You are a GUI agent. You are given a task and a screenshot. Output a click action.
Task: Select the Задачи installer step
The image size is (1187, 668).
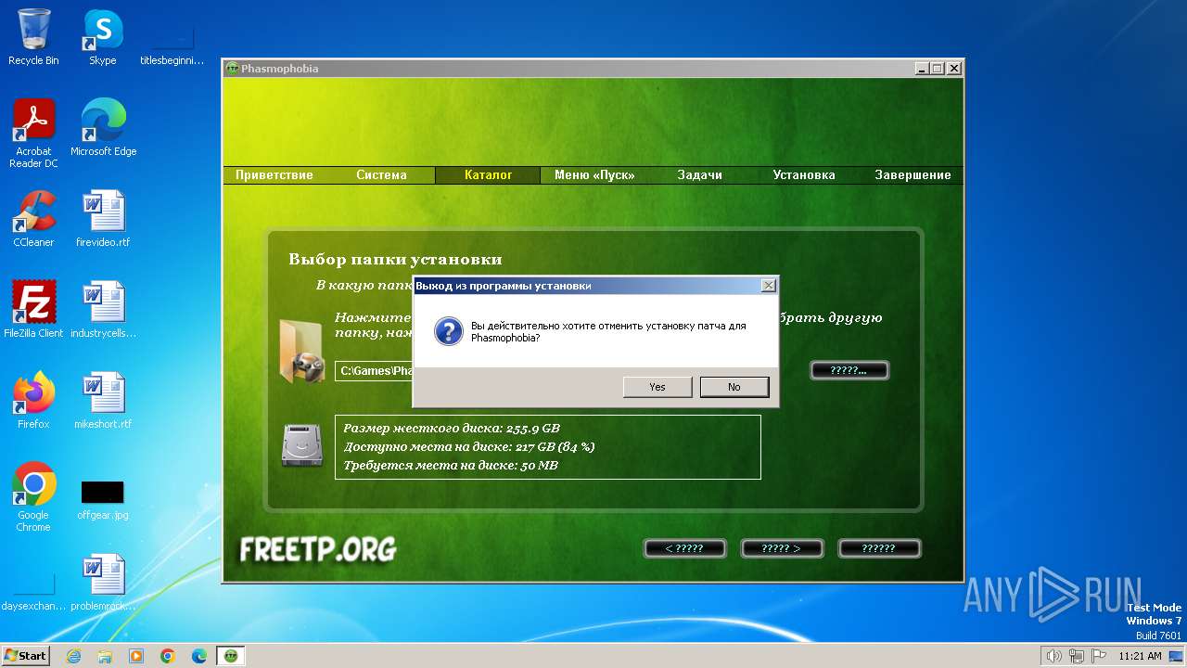[699, 175]
